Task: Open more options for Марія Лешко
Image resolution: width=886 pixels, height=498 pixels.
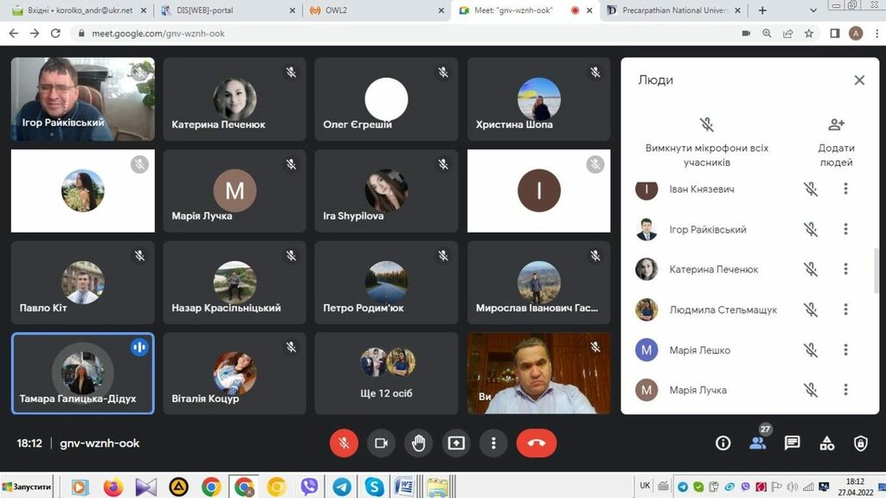Action: 845,350
